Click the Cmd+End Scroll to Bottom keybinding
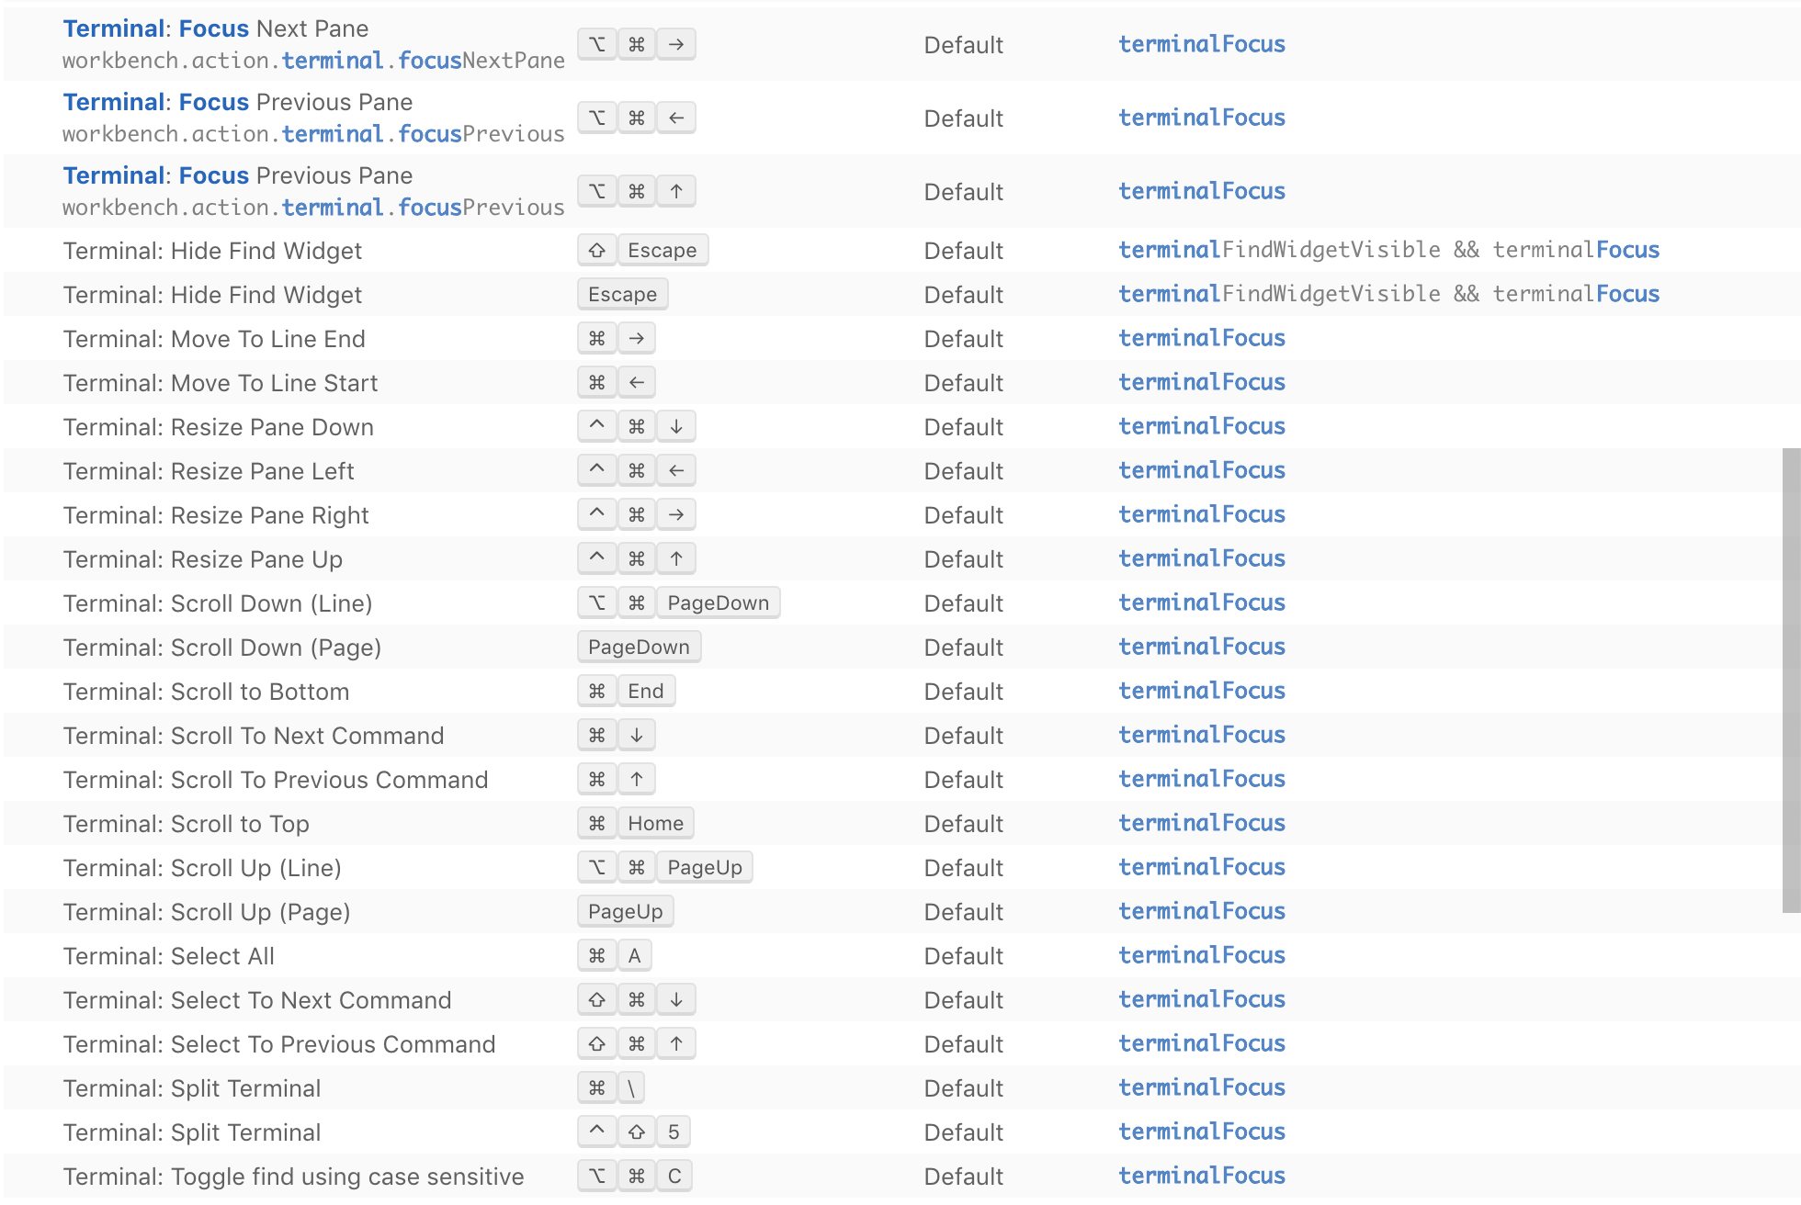 (x=626, y=692)
